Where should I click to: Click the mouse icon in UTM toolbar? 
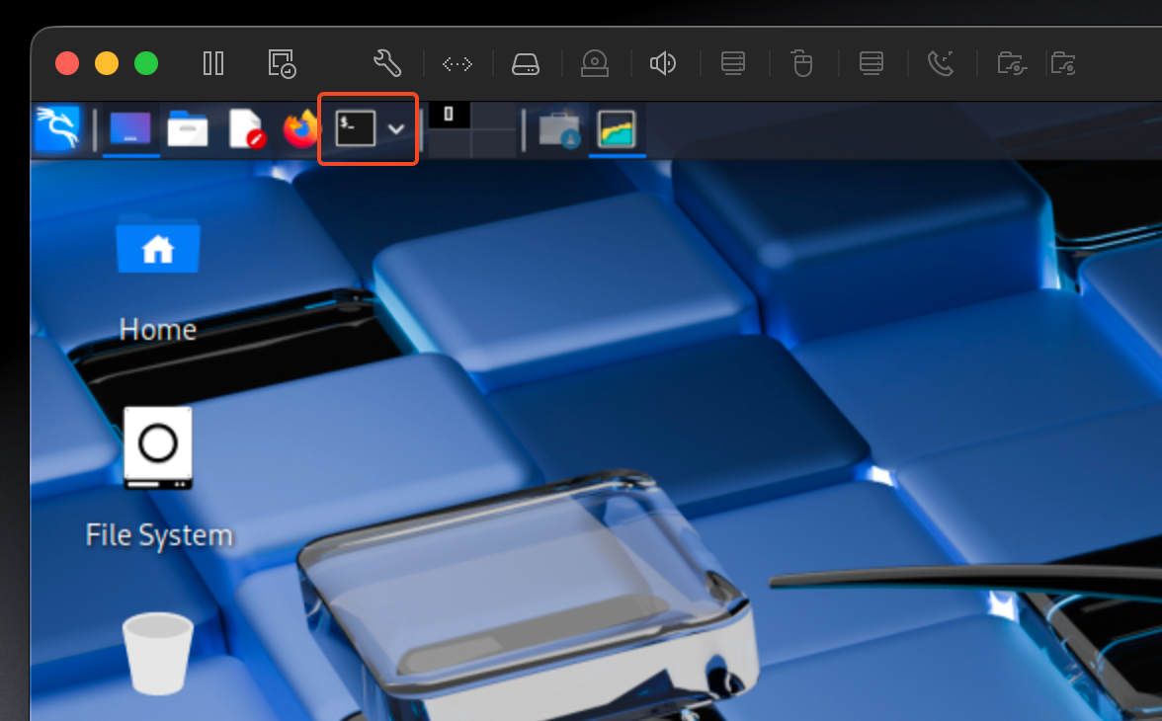(x=802, y=64)
